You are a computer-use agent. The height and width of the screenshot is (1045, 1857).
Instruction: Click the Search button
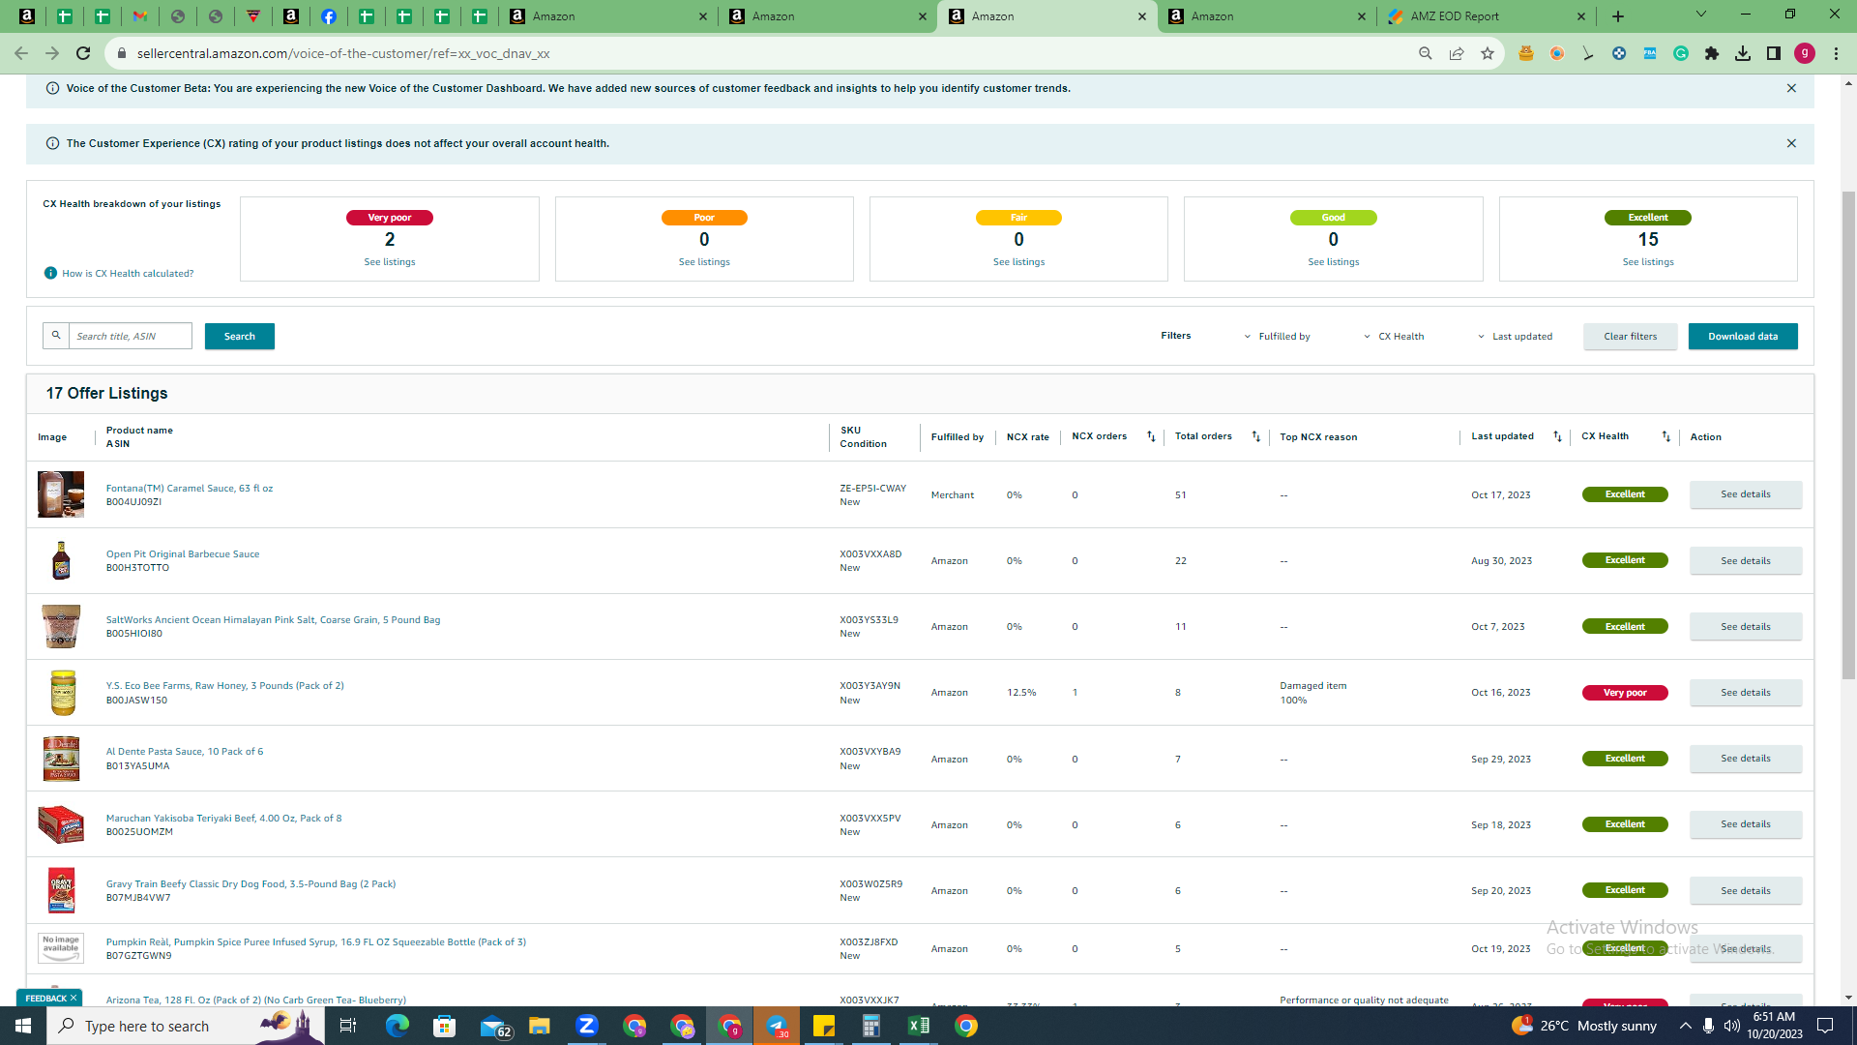240,336
